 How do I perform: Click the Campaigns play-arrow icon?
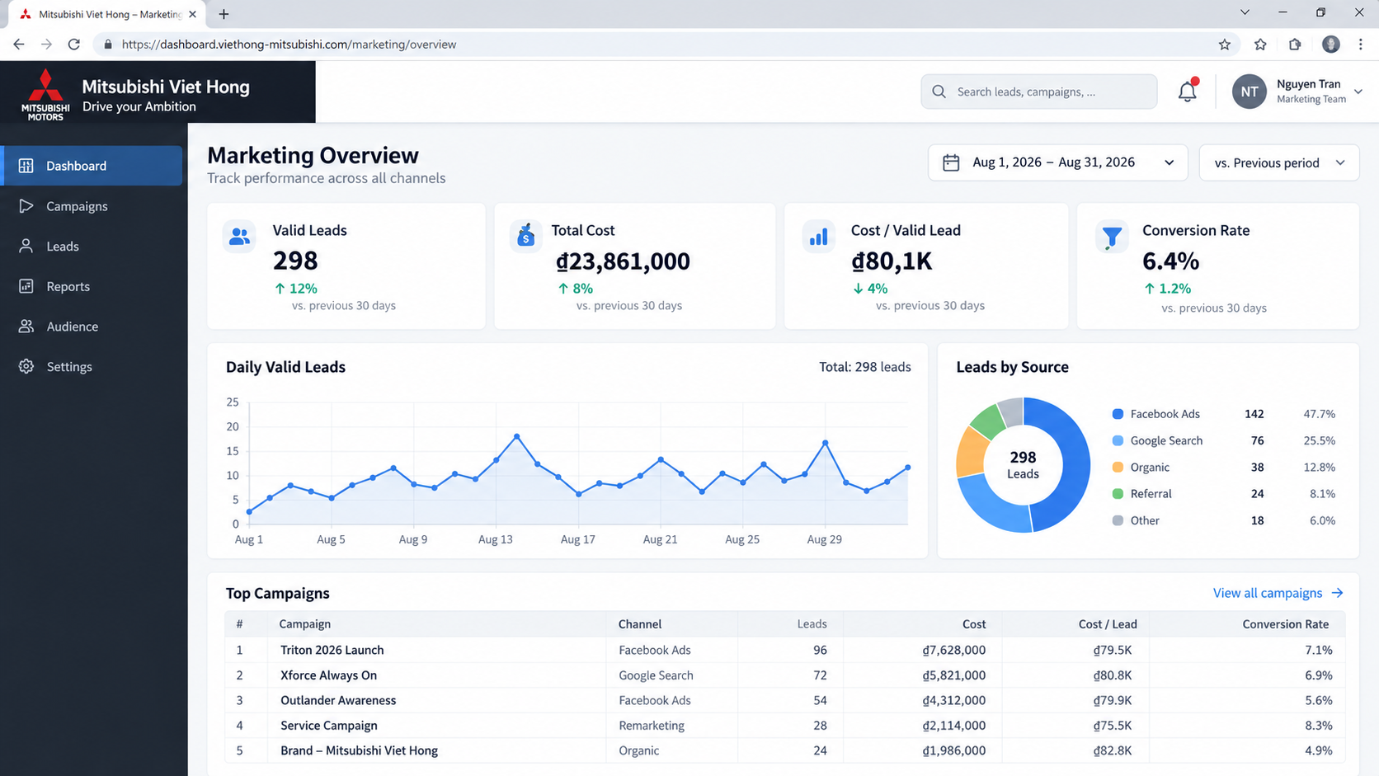pos(26,206)
